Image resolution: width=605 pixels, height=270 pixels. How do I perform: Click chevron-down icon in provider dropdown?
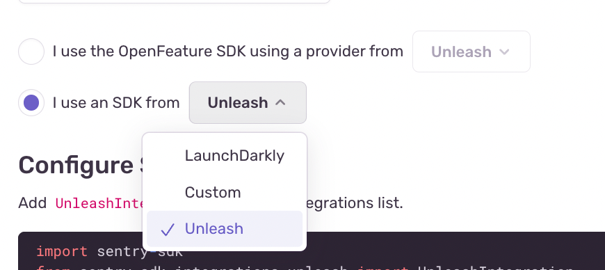pyautogui.click(x=504, y=51)
